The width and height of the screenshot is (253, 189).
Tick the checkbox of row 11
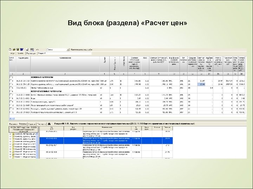coord(11,109)
